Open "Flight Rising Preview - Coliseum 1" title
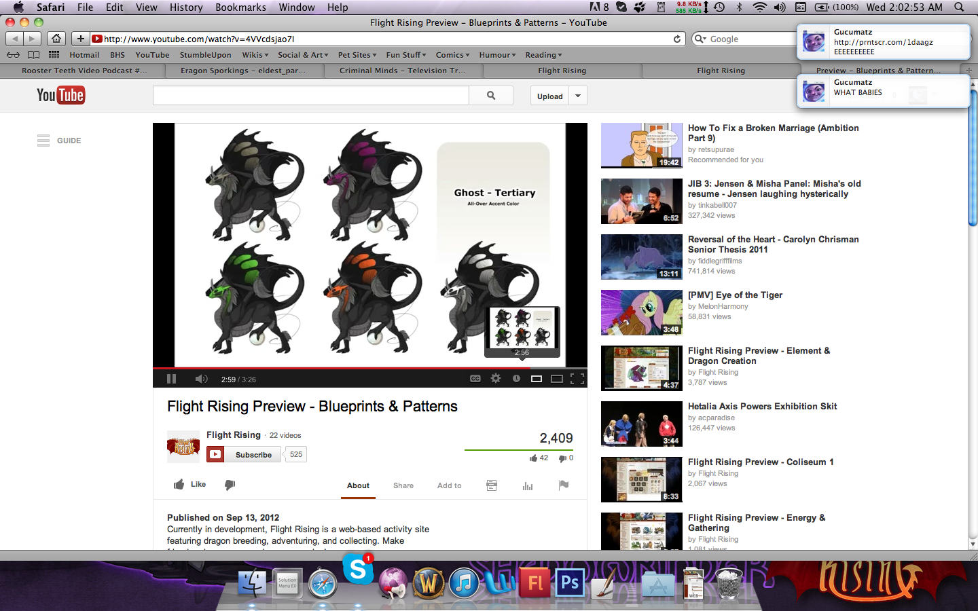 (x=761, y=462)
